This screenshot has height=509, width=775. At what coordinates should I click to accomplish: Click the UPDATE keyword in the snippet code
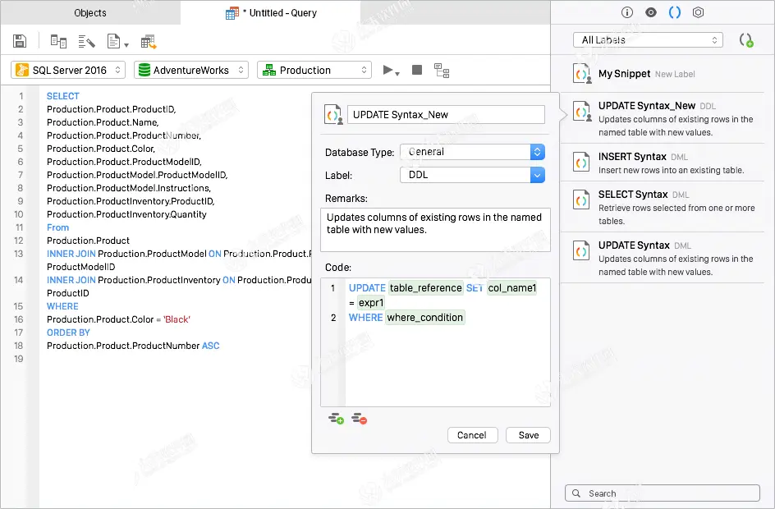(x=367, y=287)
